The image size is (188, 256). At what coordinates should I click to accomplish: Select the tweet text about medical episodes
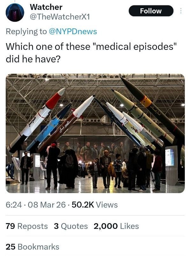91,53
